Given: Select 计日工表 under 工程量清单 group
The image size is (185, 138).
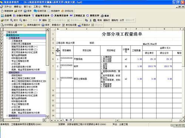Looking at the screenshot, I should tap(16, 64).
